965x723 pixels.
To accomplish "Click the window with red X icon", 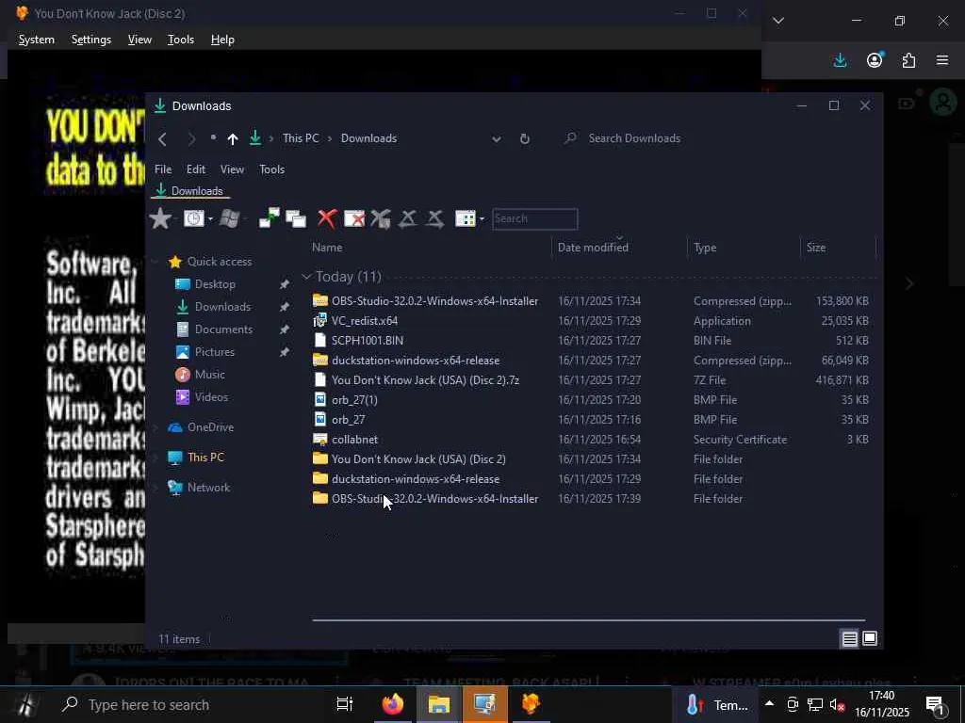I will click(x=354, y=218).
